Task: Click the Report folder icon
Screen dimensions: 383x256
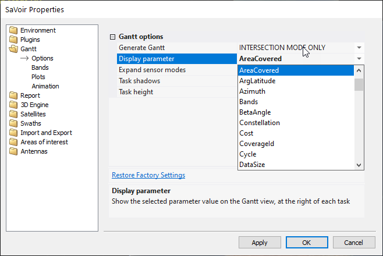Action: point(14,95)
